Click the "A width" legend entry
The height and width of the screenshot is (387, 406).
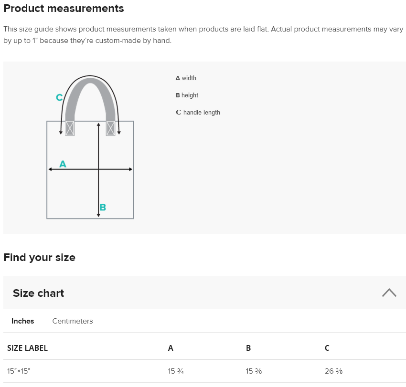[186, 78]
